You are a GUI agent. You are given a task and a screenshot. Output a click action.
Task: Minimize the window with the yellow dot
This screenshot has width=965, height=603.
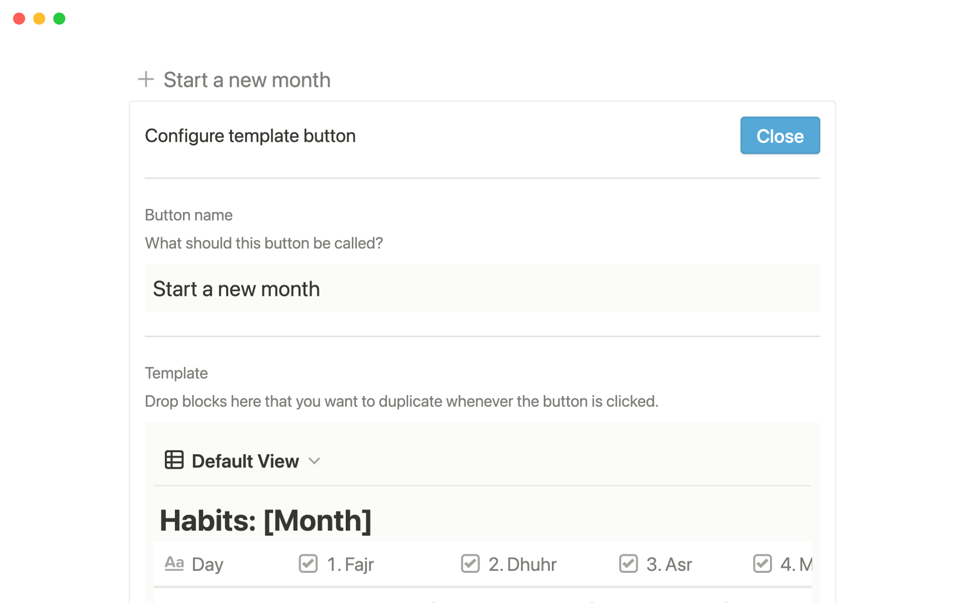[39, 19]
